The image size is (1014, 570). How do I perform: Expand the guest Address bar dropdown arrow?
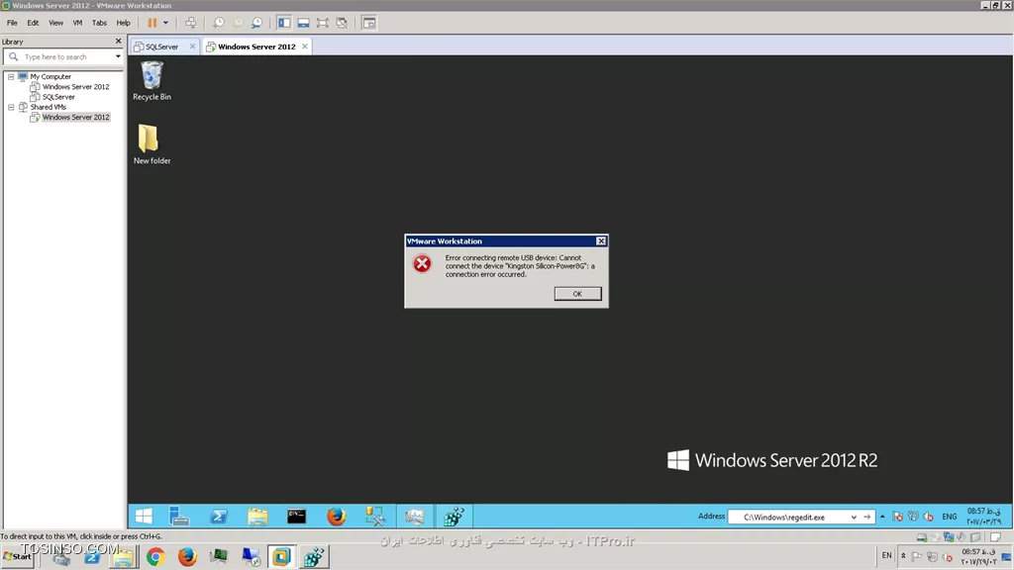click(854, 517)
